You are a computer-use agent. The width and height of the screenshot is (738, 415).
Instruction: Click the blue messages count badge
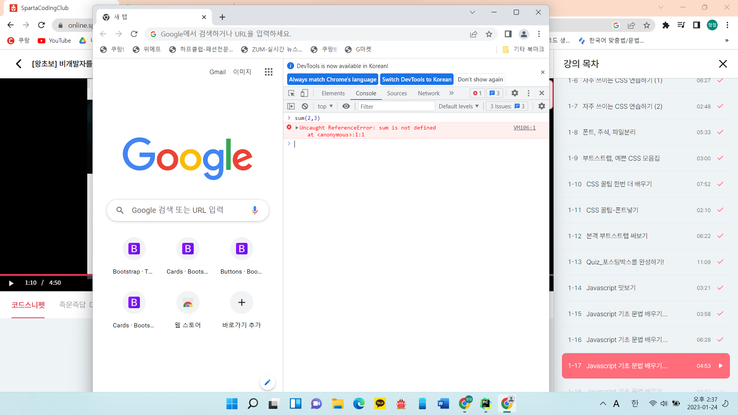point(494,93)
